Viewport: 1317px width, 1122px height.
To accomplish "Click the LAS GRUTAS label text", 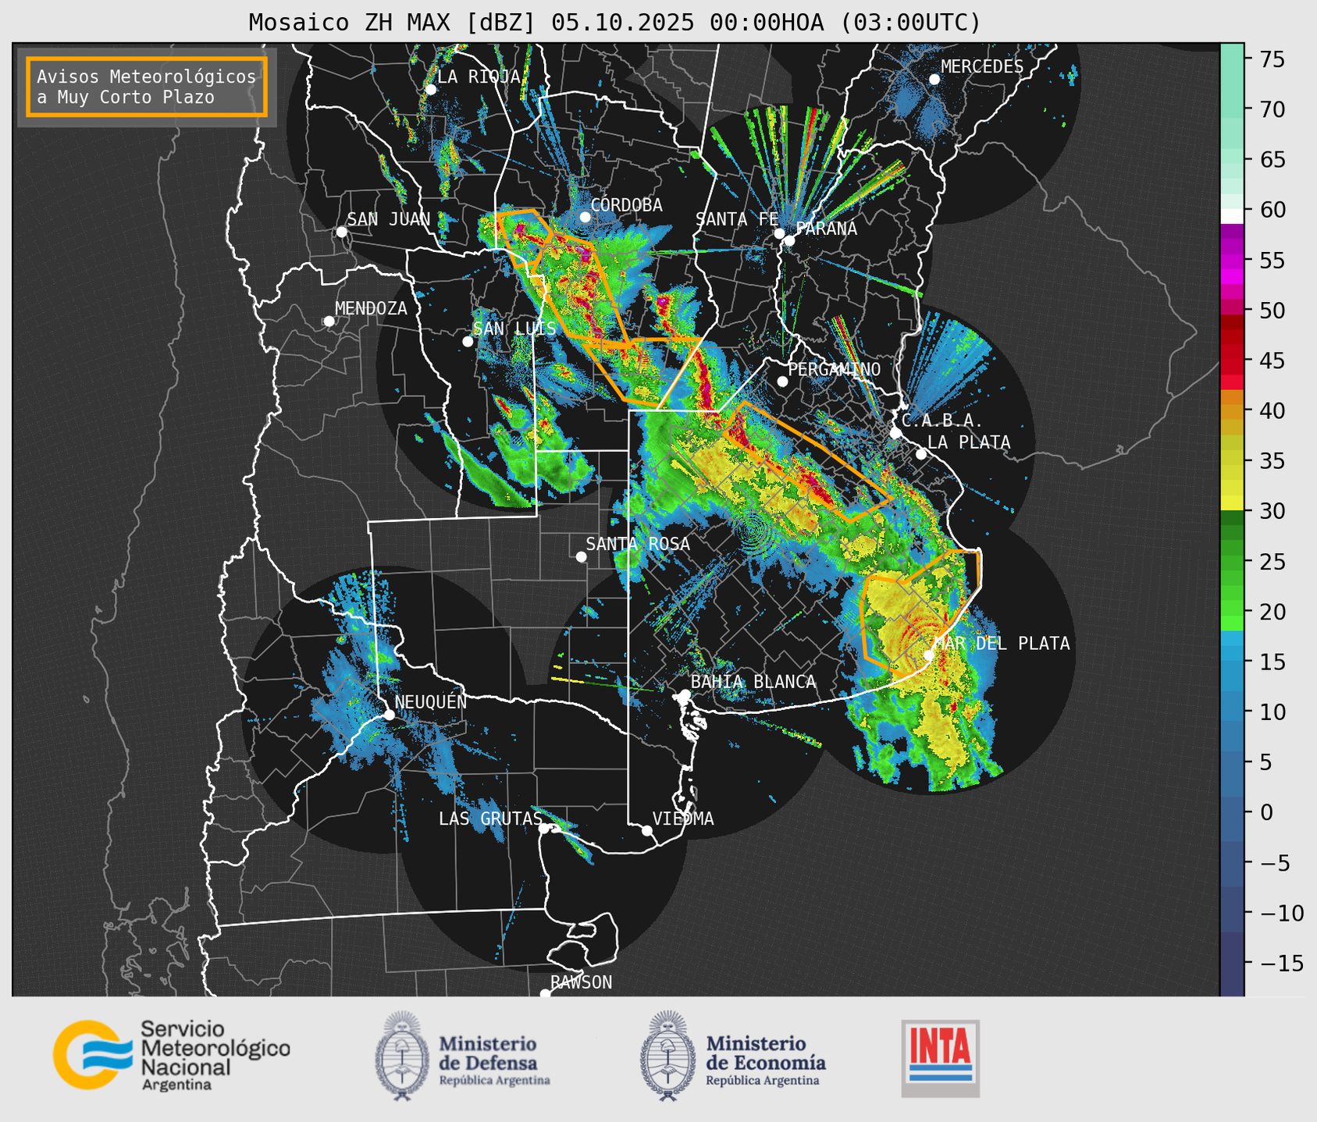I will click(x=489, y=818).
